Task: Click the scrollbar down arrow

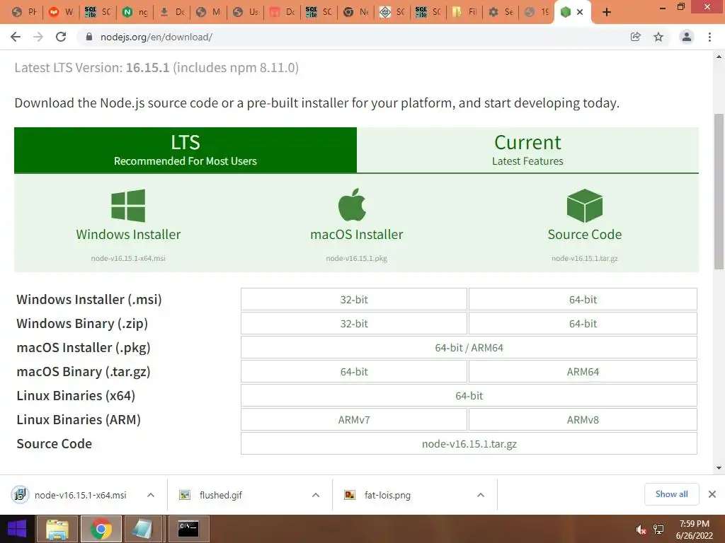Action: (719, 468)
